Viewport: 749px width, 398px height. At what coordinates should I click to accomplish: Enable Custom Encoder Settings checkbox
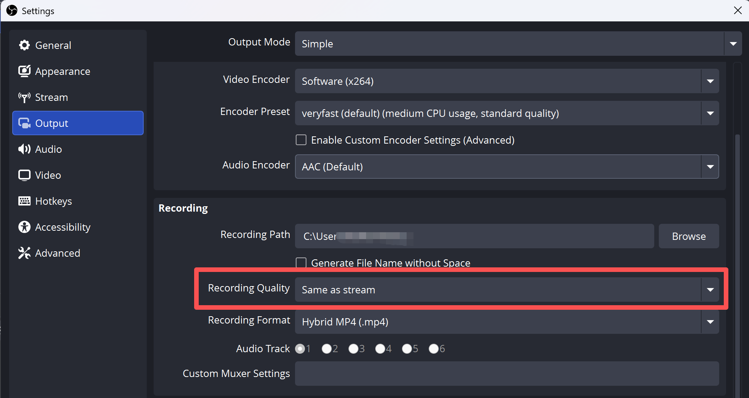click(301, 140)
